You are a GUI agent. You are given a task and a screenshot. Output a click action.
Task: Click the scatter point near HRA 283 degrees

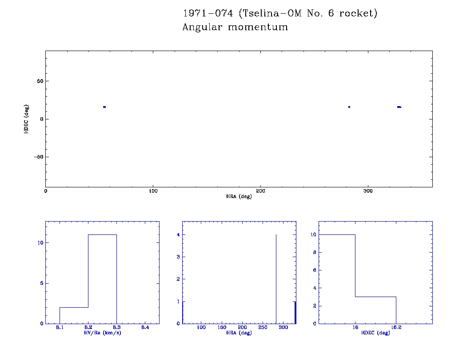(x=349, y=107)
